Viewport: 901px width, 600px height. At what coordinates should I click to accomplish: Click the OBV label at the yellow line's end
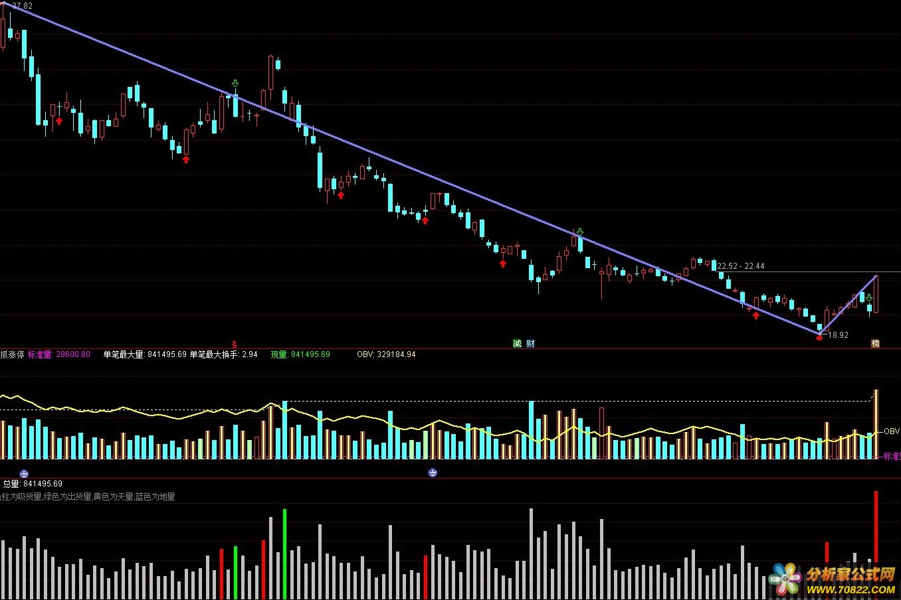click(891, 431)
